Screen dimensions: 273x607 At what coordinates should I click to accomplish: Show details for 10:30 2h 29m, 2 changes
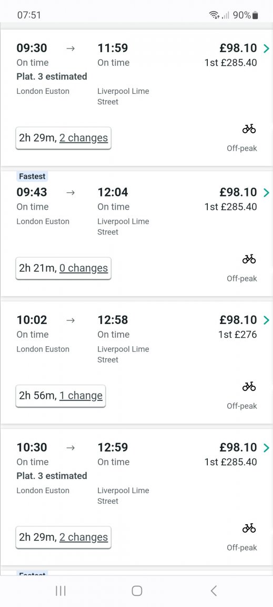coord(64,537)
